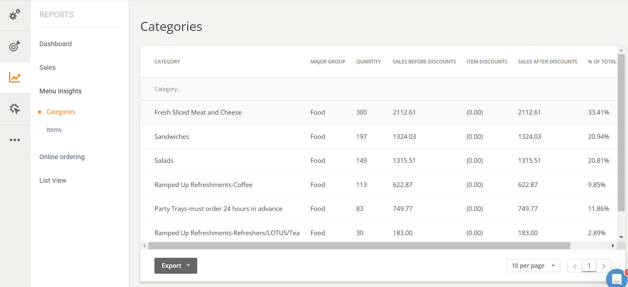Open the three-dot more options icon
This screenshot has width=628, height=287.
[15, 140]
